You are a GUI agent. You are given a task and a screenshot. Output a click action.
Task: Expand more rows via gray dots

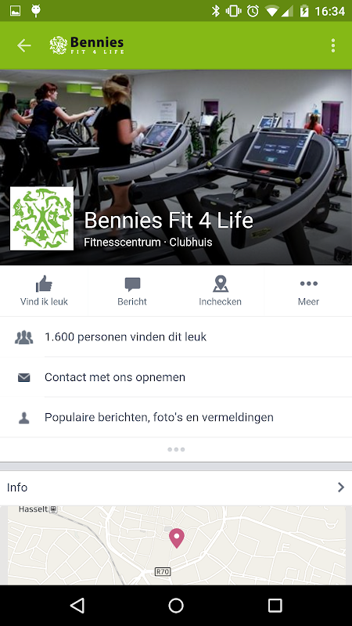[176, 449]
